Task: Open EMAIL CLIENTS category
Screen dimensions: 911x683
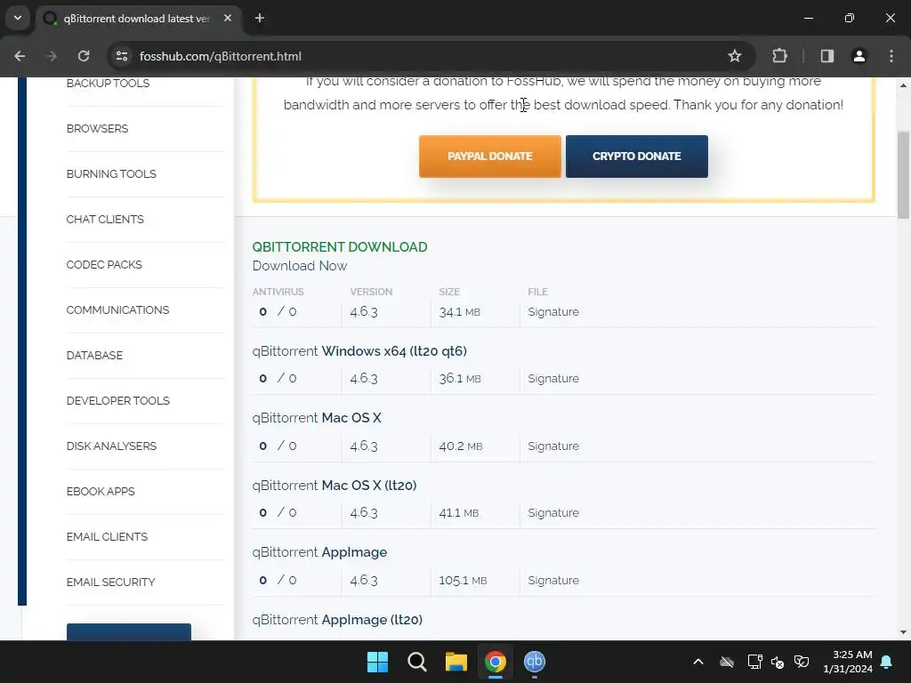Action: click(107, 536)
